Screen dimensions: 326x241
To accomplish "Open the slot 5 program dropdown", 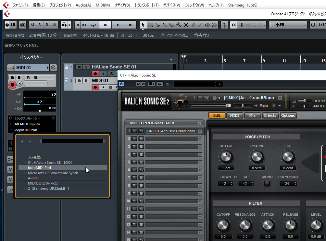I will [x=200, y=162].
